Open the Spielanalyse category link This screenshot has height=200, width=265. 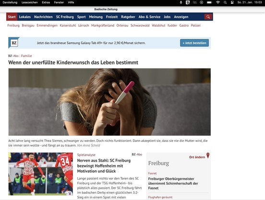pos(86,155)
